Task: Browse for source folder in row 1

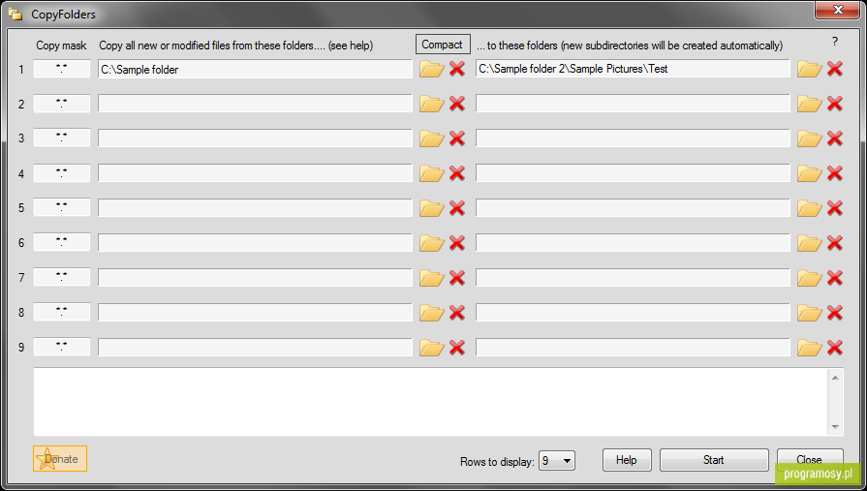Action: 432,69
